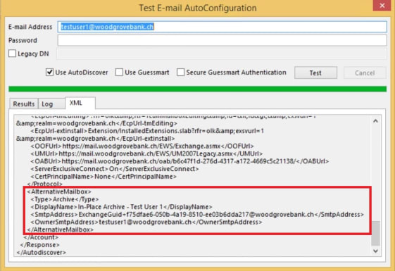Focus the Password input field
This screenshot has height=271, width=395.
[222, 40]
